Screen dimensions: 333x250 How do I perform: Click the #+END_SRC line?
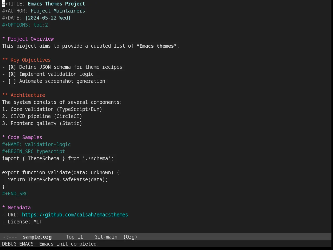click(15, 193)
